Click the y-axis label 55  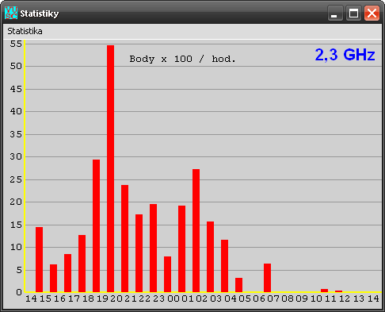click(x=16, y=44)
